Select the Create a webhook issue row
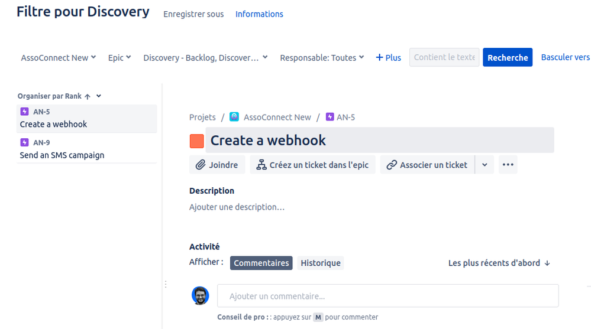The width and height of the screenshot is (591, 329). 87,118
